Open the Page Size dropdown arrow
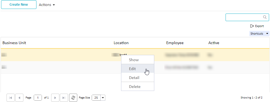 coord(103,98)
